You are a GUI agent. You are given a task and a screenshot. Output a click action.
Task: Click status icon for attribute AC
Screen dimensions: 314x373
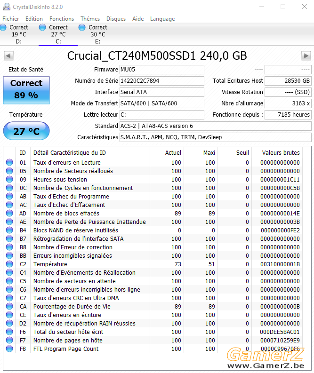click(x=9, y=205)
